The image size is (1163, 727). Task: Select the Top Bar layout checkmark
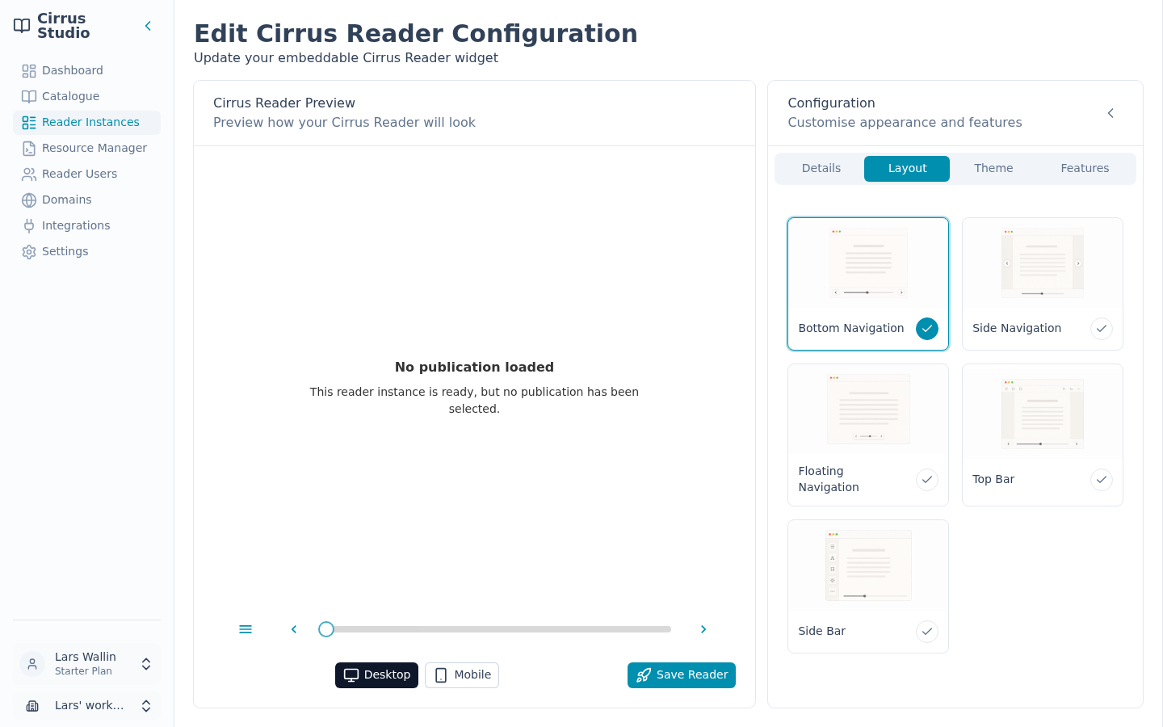pos(1102,480)
